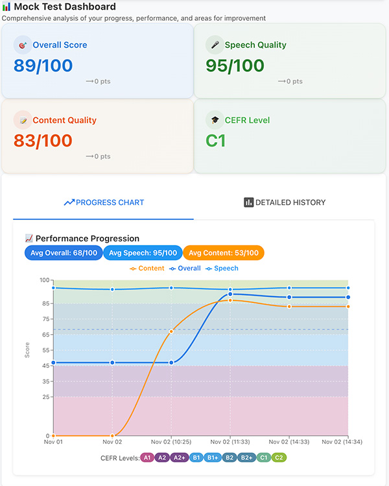Switch to the Detailed History tab
389x486 pixels.
285,202
